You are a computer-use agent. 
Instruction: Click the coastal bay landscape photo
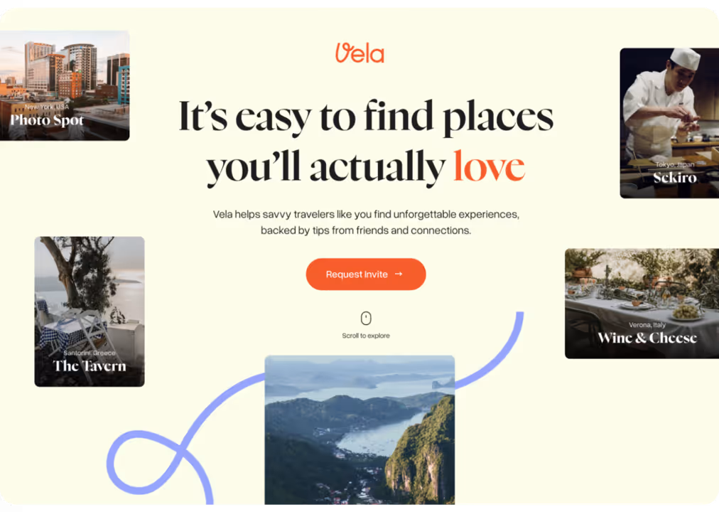pyautogui.click(x=359, y=430)
